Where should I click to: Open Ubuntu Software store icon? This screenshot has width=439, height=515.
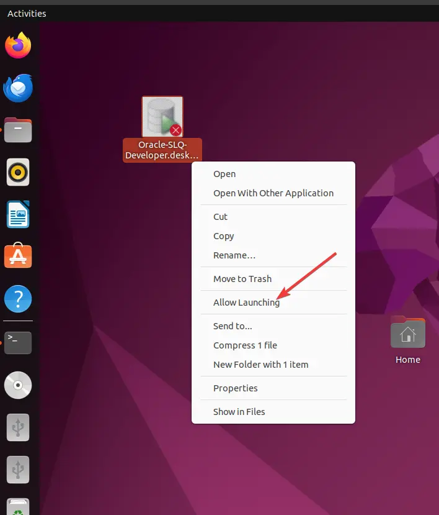[x=18, y=255]
